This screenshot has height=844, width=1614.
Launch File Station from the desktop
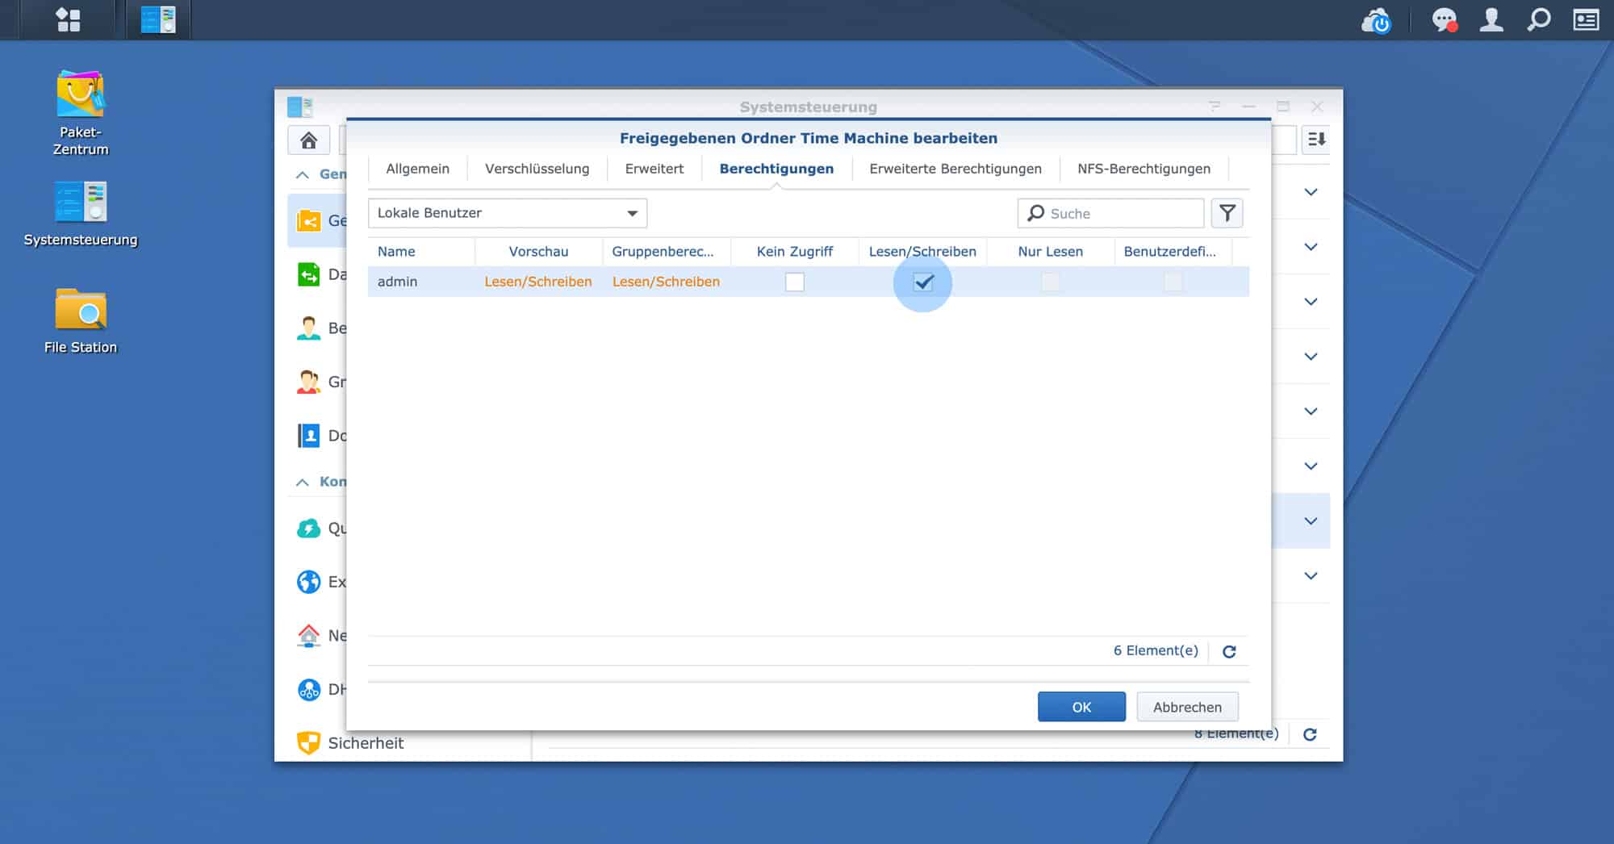click(x=81, y=321)
